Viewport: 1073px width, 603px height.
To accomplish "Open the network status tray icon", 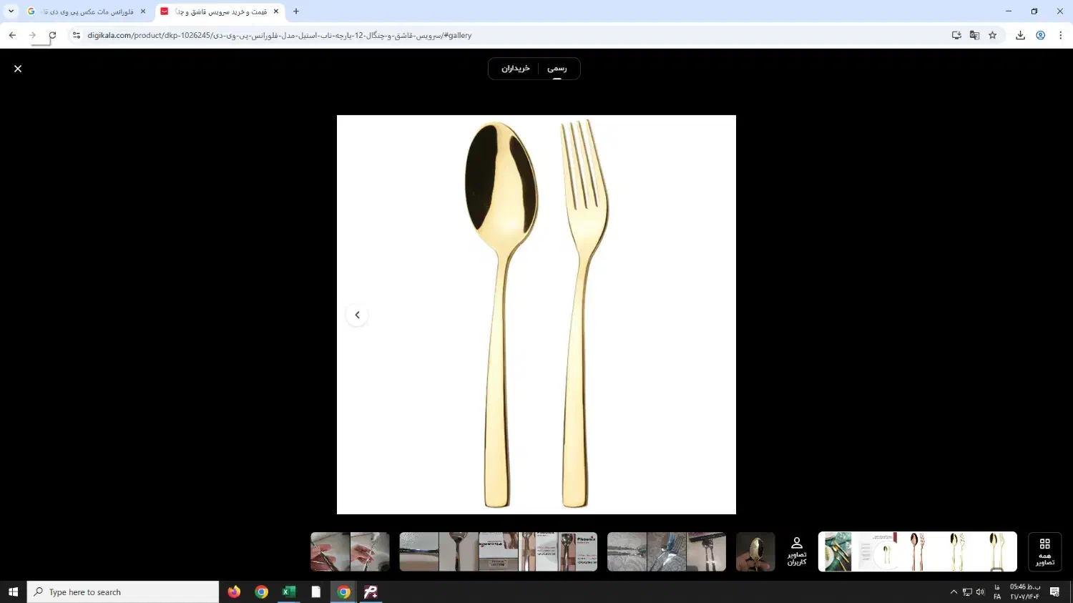I will click(x=967, y=592).
